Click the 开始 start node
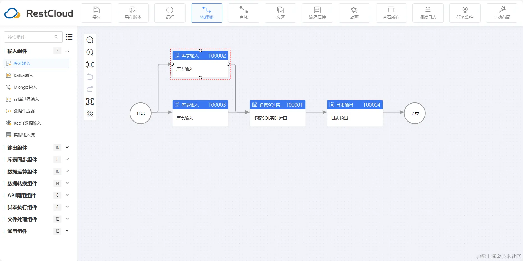Image resolution: width=523 pixels, height=261 pixels. (141, 113)
